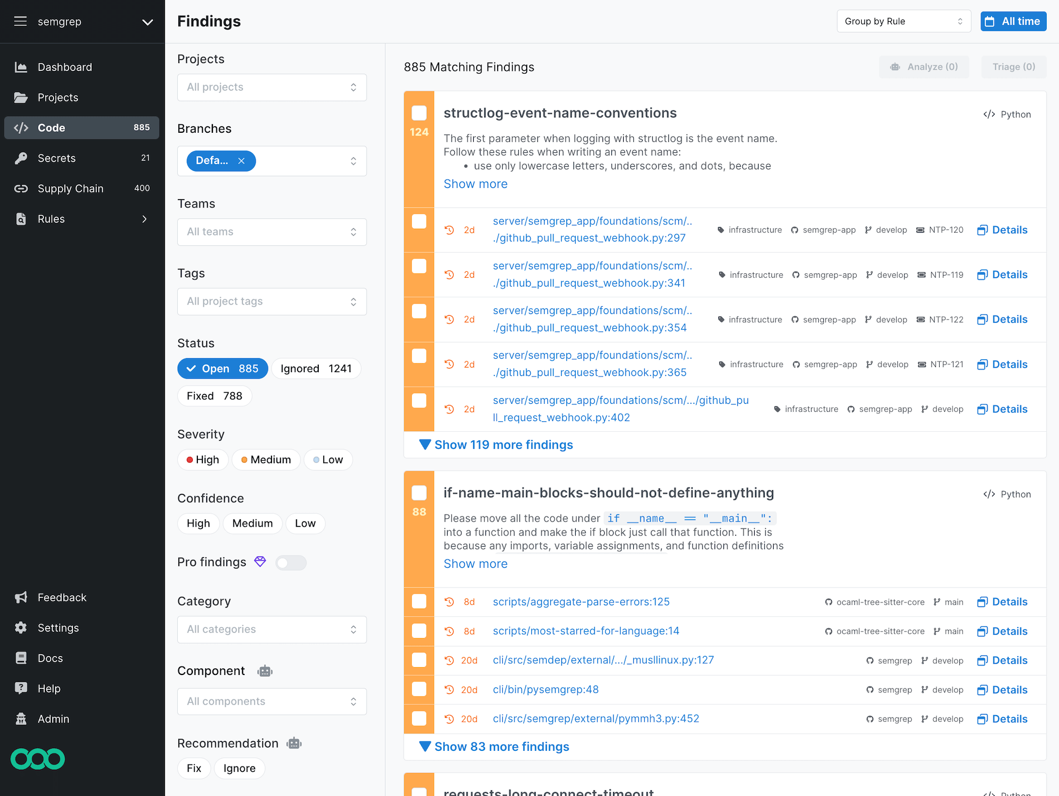This screenshot has width=1059, height=796.
Task: Expand the Rules entry in the sidebar
Action: tap(144, 219)
